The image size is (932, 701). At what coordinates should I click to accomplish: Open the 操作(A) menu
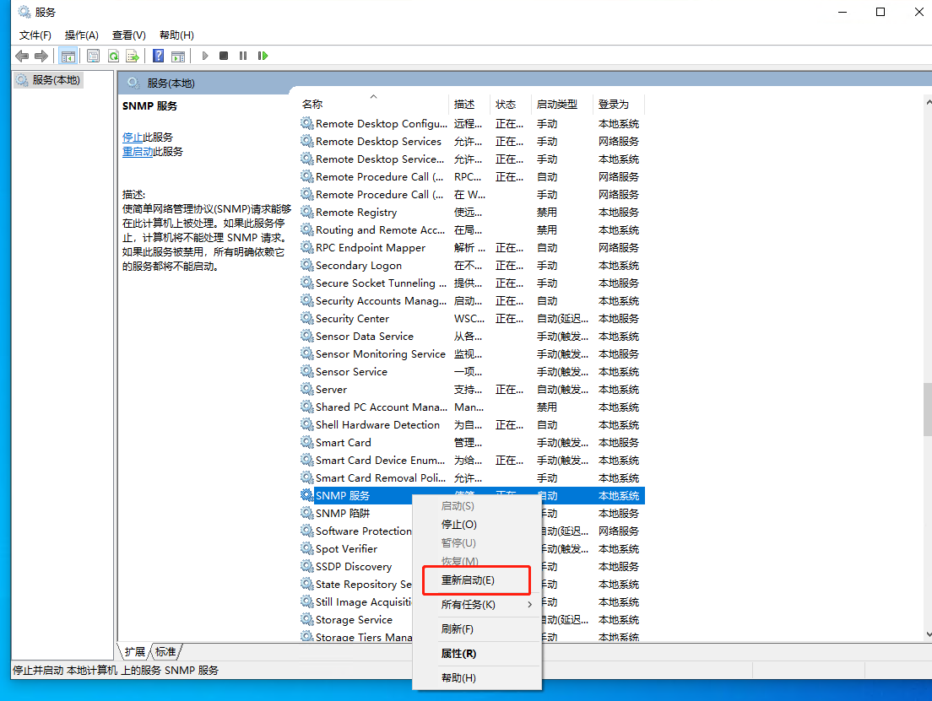coord(81,35)
